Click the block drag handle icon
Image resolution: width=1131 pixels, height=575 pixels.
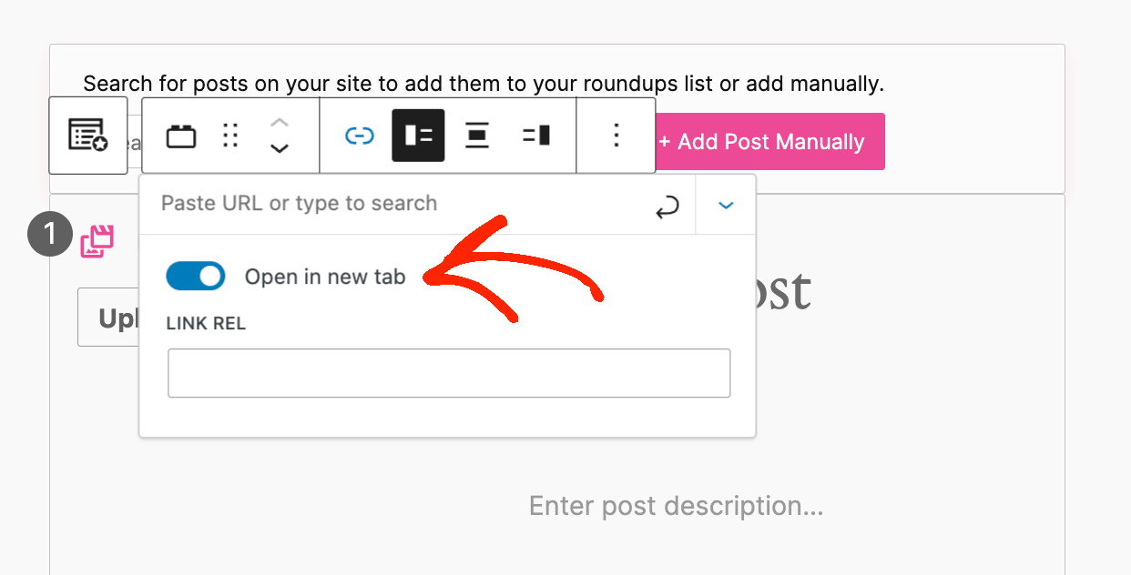[229, 135]
